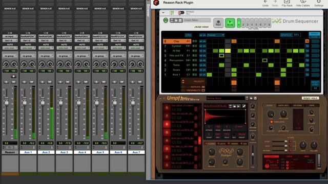
Task: Click the Aux 2 volume fader
Action: tap(43, 102)
